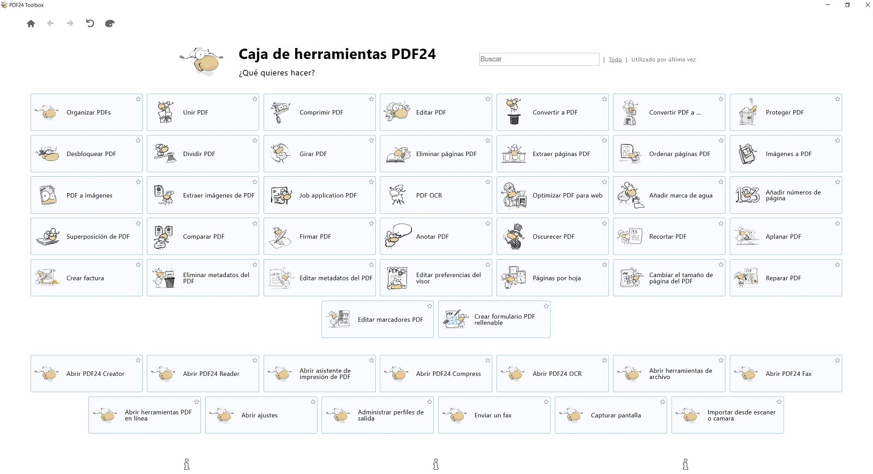Open the Comprimir PDF tool
The width and height of the screenshot is (873, 474).
pyautogui.click(x=319, y=112)
